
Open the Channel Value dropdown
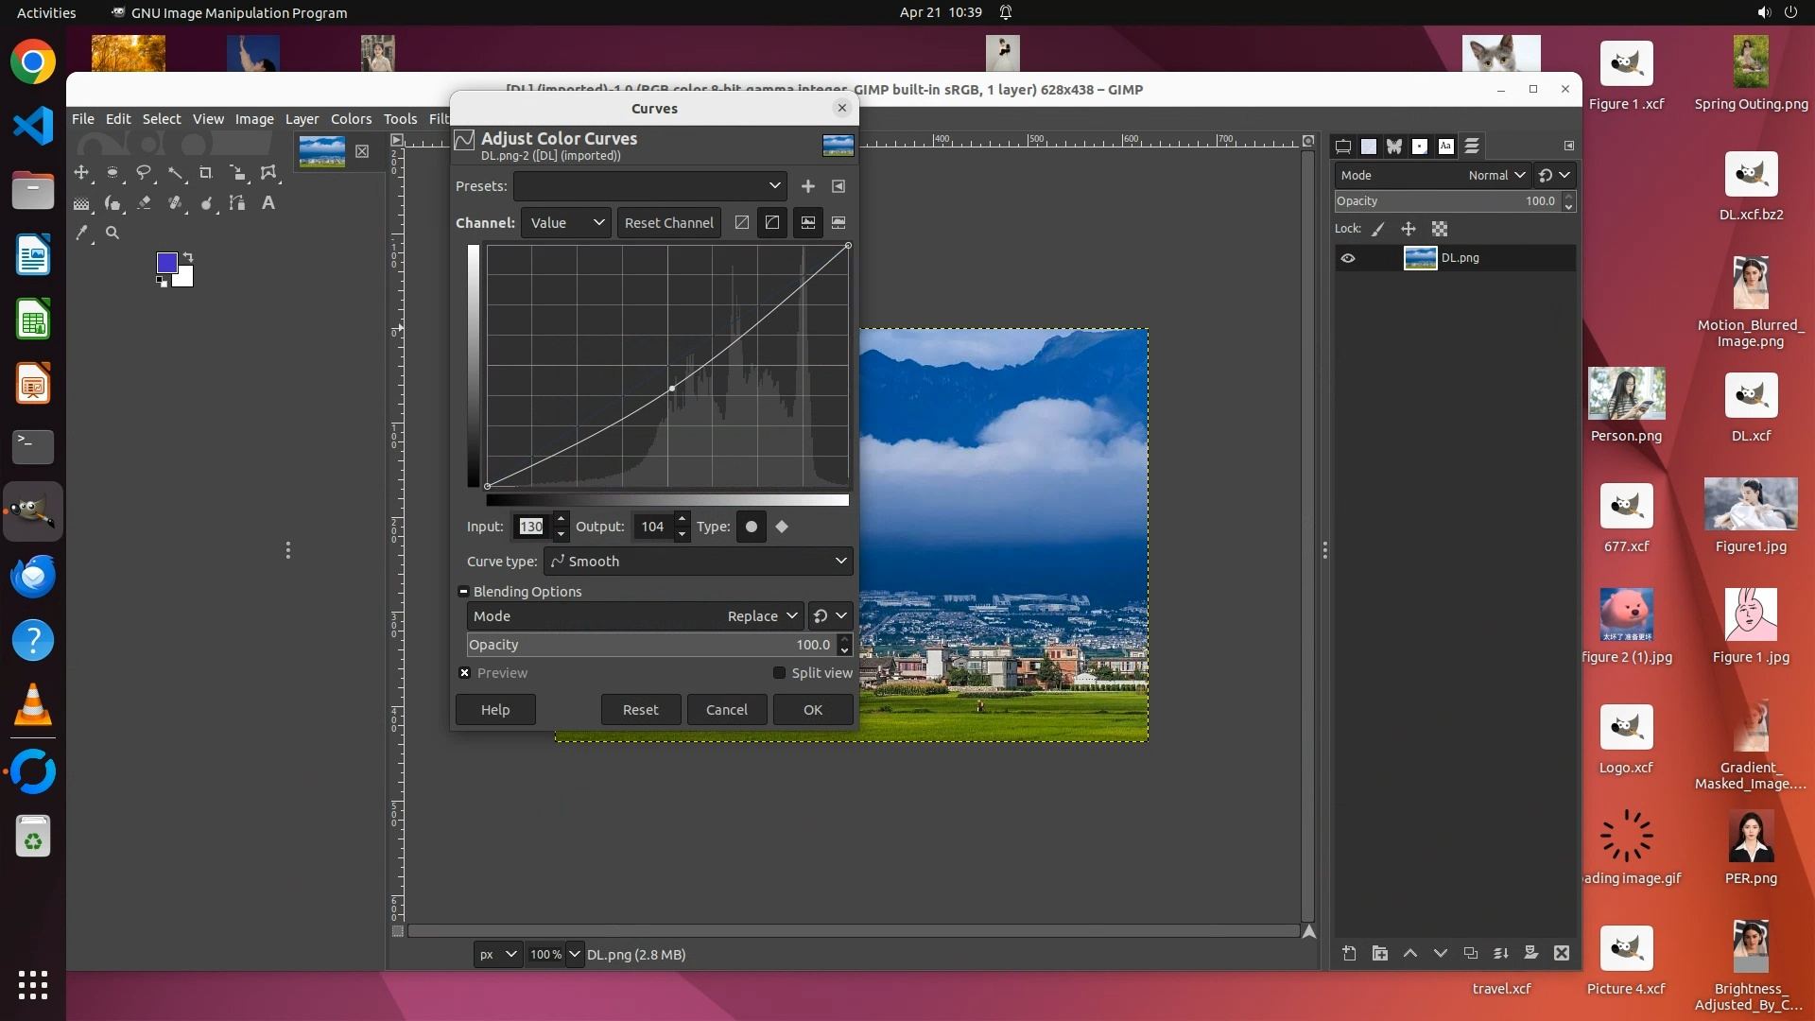click(566, 223)
